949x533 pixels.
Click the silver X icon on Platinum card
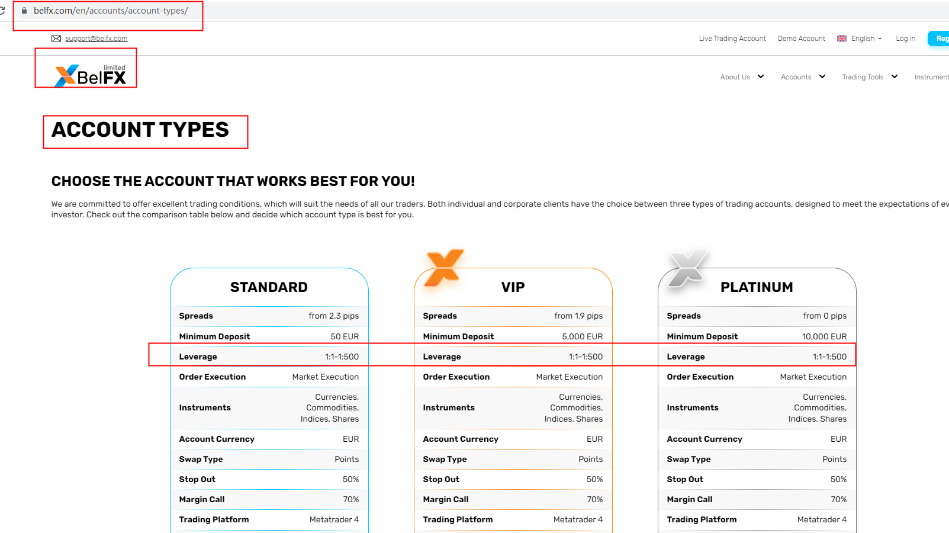point(688,268)
